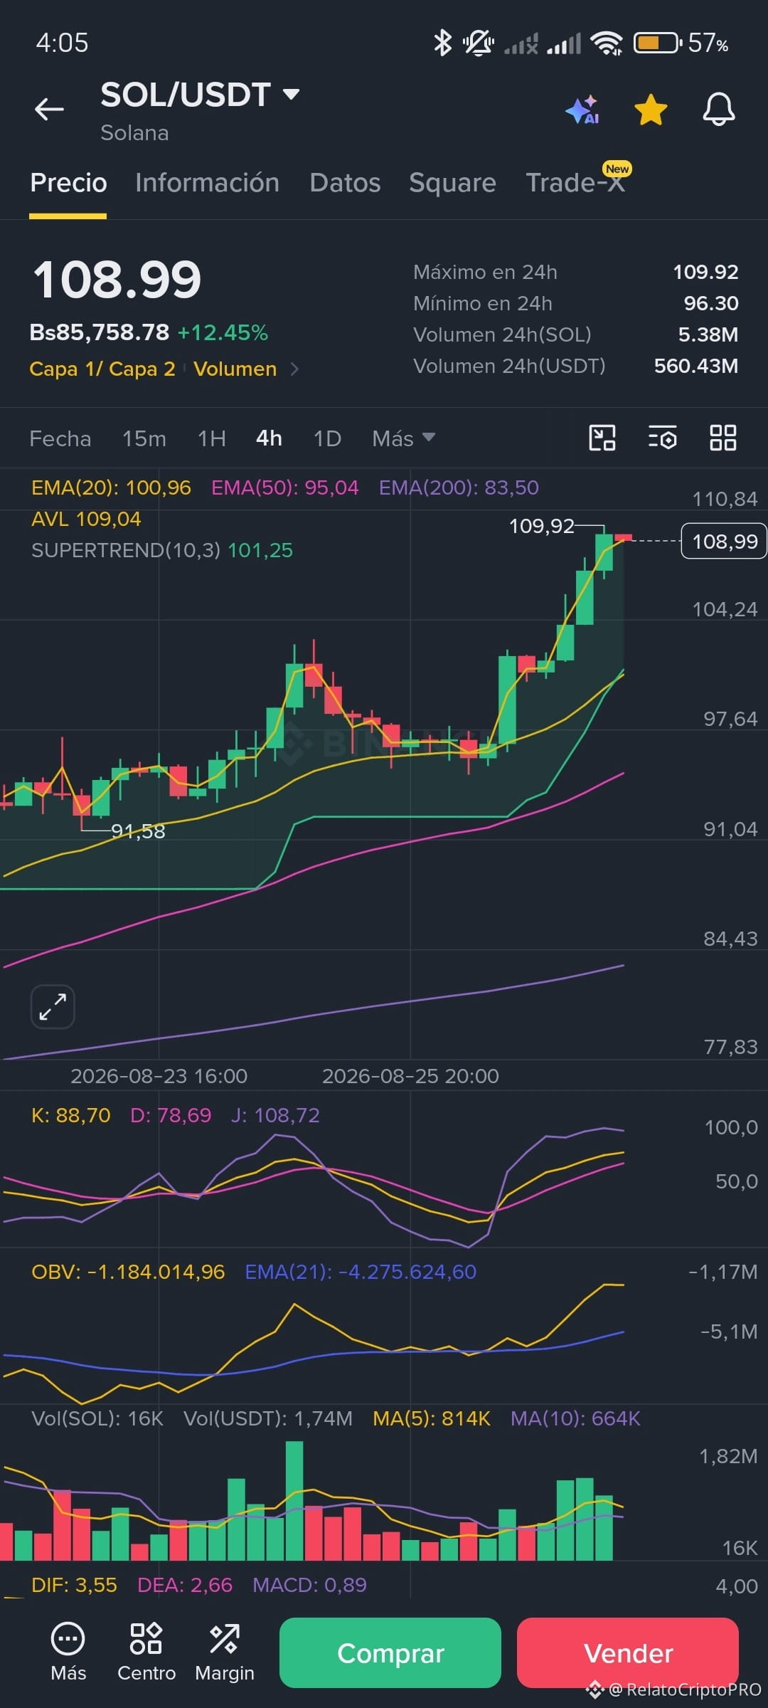
Task: Tap the back arrow icon
Action: click(x=49, y=109)
